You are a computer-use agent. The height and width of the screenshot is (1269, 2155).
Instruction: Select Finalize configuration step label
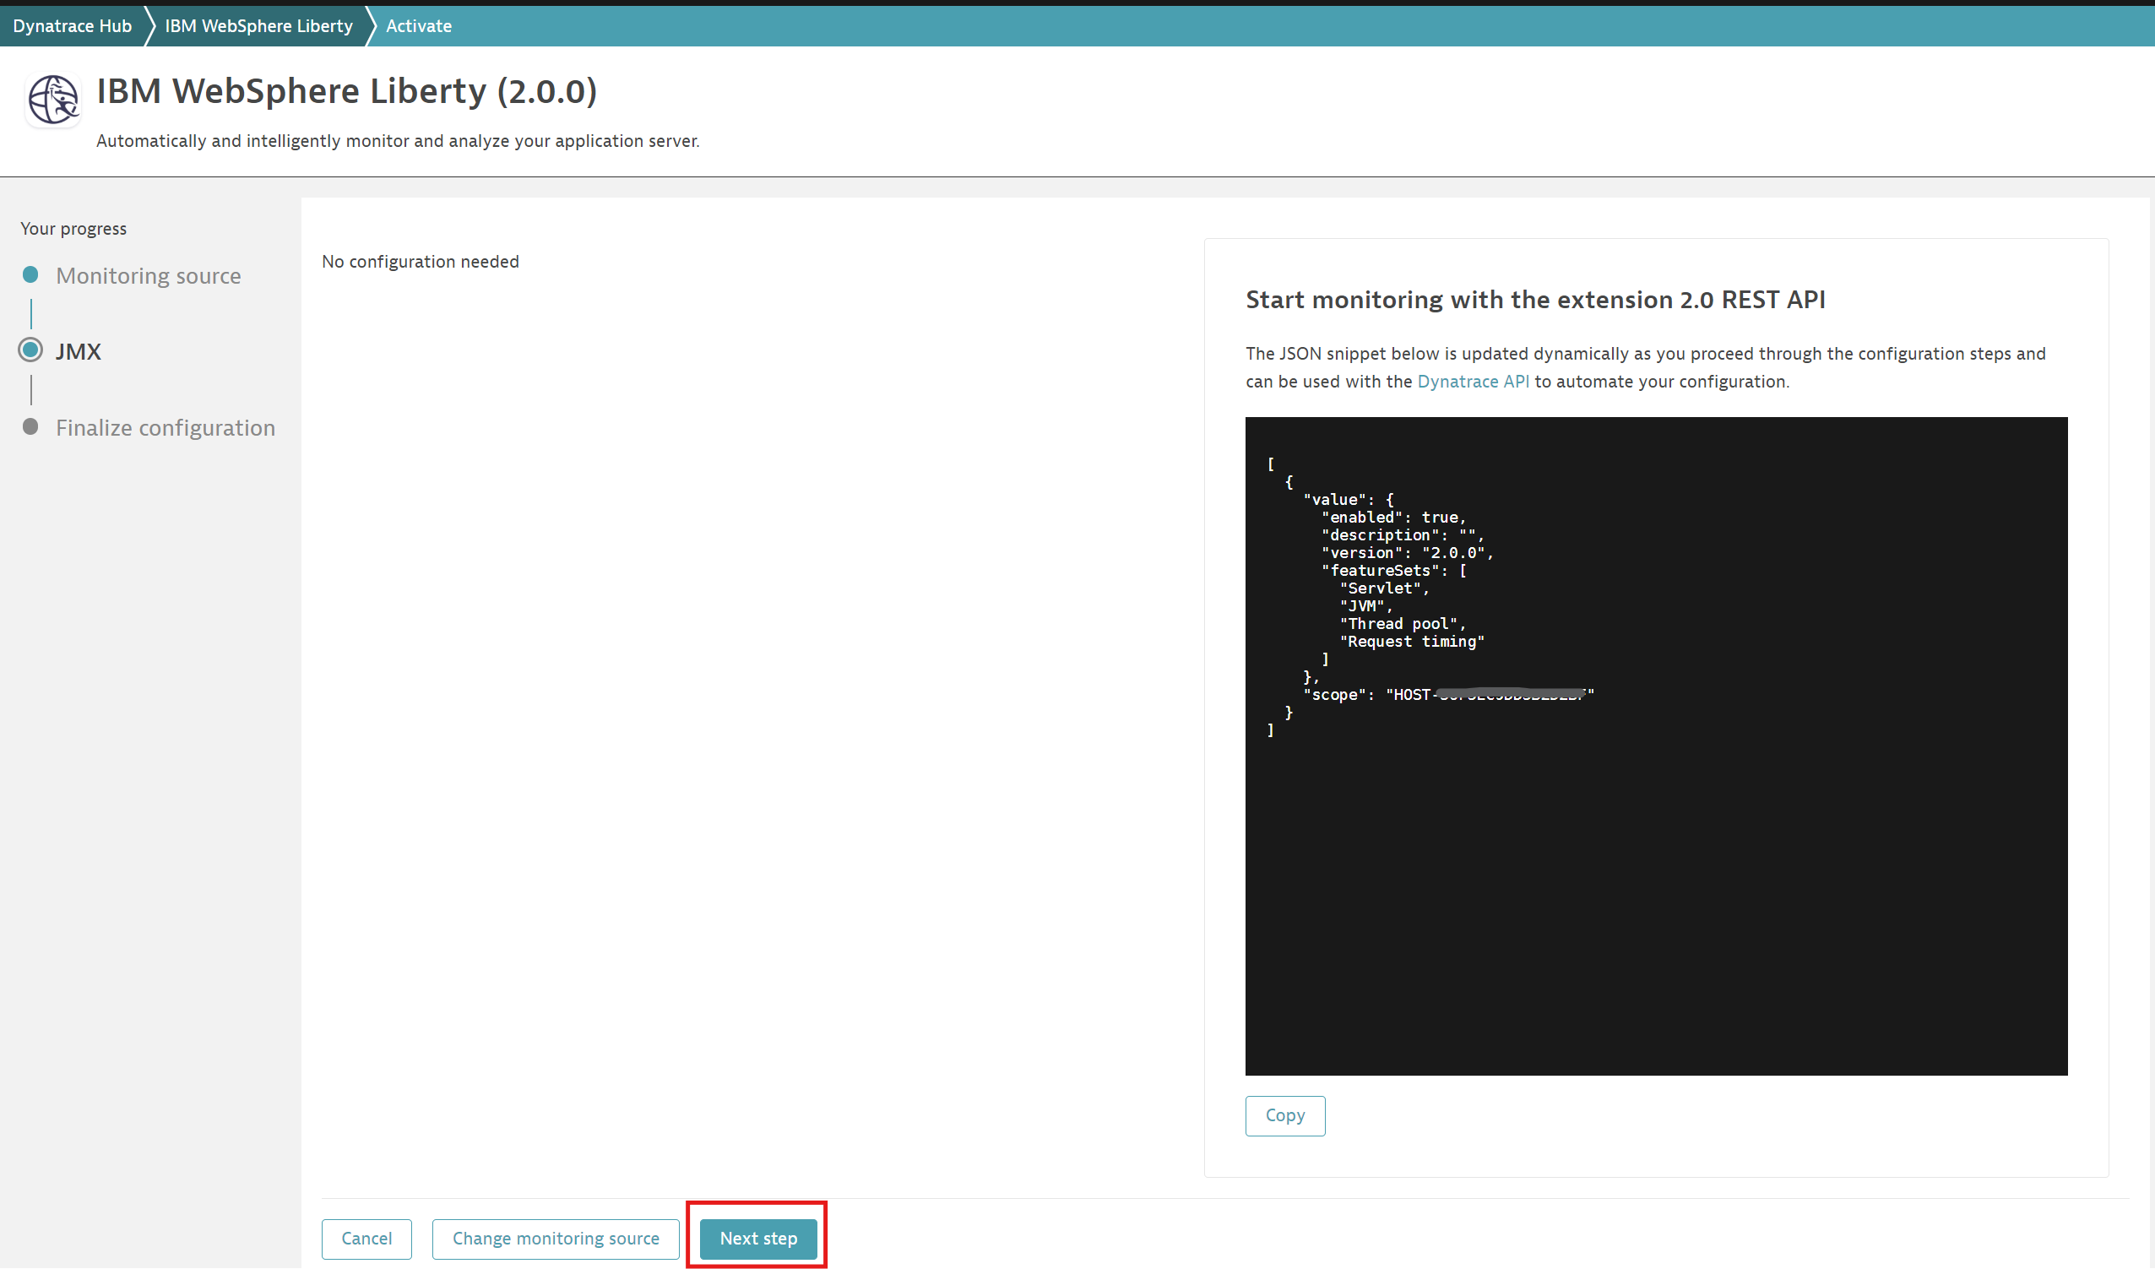coord(165,427)
